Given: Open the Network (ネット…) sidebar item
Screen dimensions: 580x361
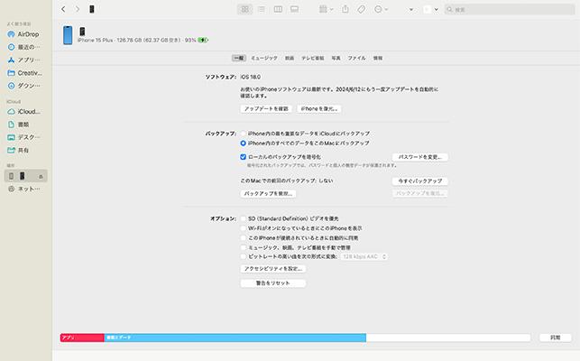Looking at the screenshot, I should [24, 189].
